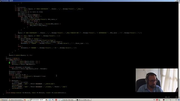This screenshot has height=101, width=180.
Task: Click the green tray icon beside the red one
Action: [159, 100]
